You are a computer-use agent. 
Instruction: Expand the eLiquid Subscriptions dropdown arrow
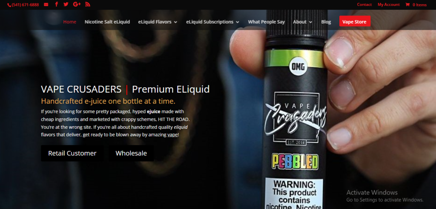point(238,22)
